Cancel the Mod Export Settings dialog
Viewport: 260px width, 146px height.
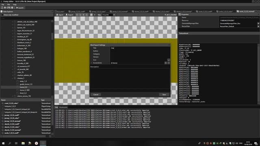pos(96,94)
